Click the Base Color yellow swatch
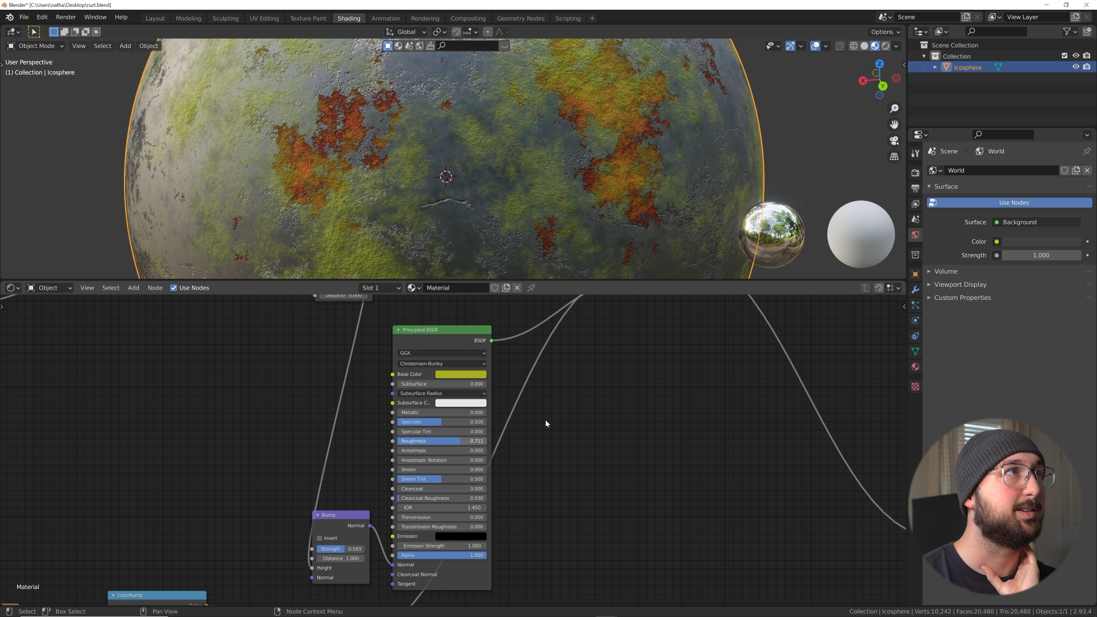This screenshot has height=617, width=1097. [x=461, y=374]
